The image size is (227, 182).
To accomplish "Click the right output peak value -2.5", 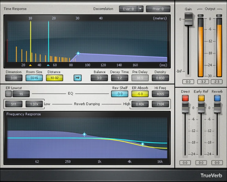I will 217,82.
